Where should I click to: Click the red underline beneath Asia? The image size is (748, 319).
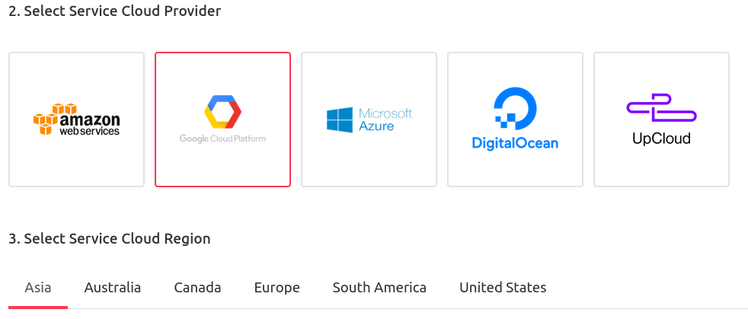tap(38, 308)
